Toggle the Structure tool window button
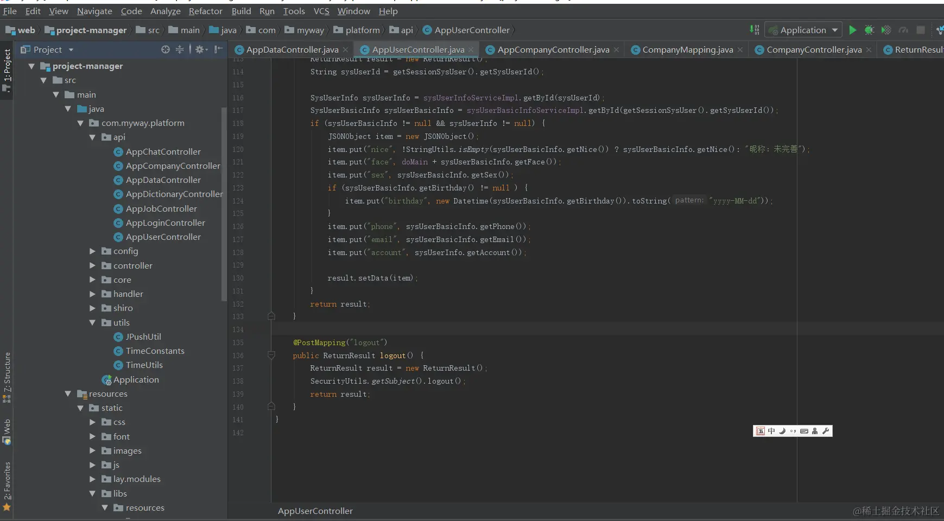The image size is (944, 521). (7, 377)
